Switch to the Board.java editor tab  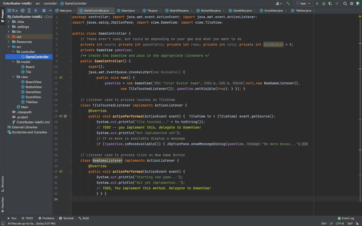point(128,11)
